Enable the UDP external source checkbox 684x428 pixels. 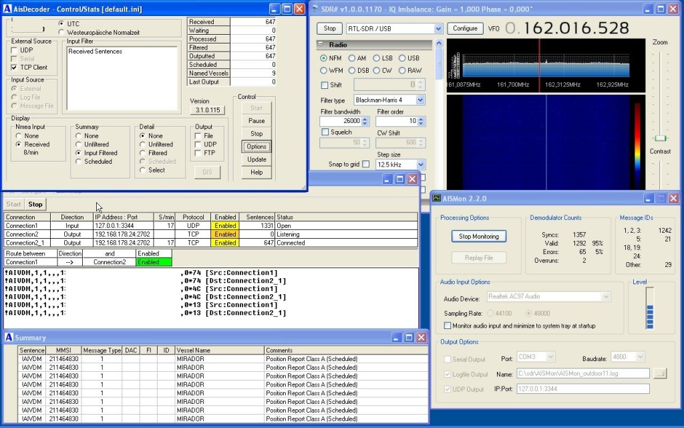tap(15, 50)
